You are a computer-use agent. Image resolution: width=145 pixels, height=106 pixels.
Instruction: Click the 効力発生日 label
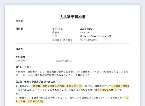(21, 61)
